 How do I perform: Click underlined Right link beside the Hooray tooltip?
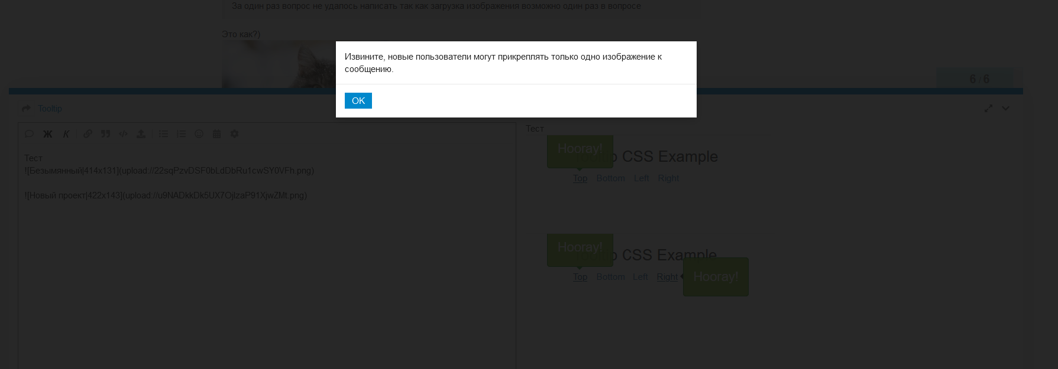(x=667, y=277)
